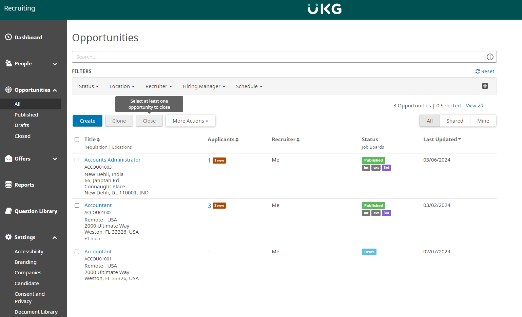Add a filter with the plus icon
522x317 pixels.
click(485, 86)
